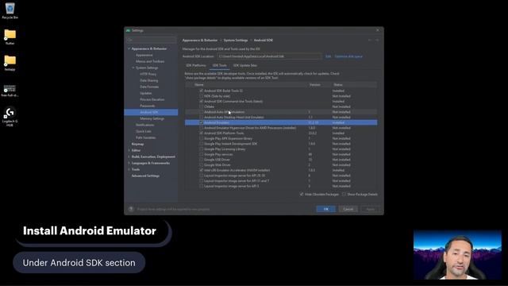Toggle Android SDK Platform-Tools checkbox
The image size is (508, 286).
coord(201,133)
